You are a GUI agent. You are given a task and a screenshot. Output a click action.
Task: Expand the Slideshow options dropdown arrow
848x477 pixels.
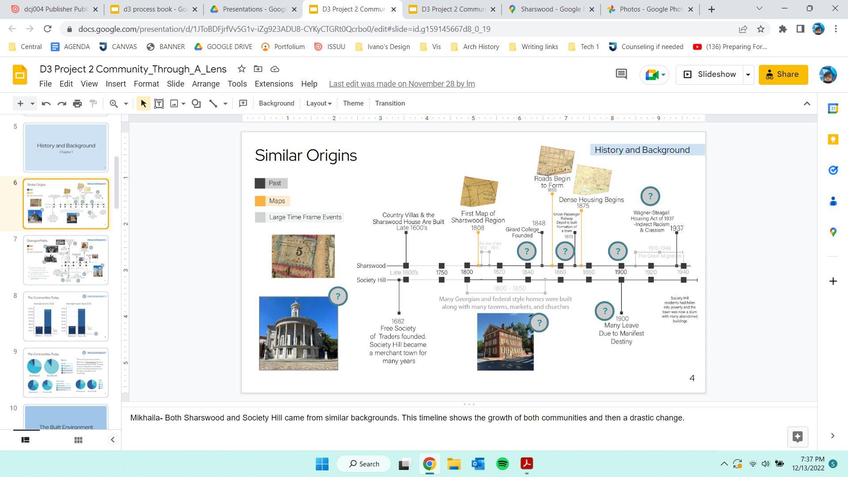click(x=748, y=75)
